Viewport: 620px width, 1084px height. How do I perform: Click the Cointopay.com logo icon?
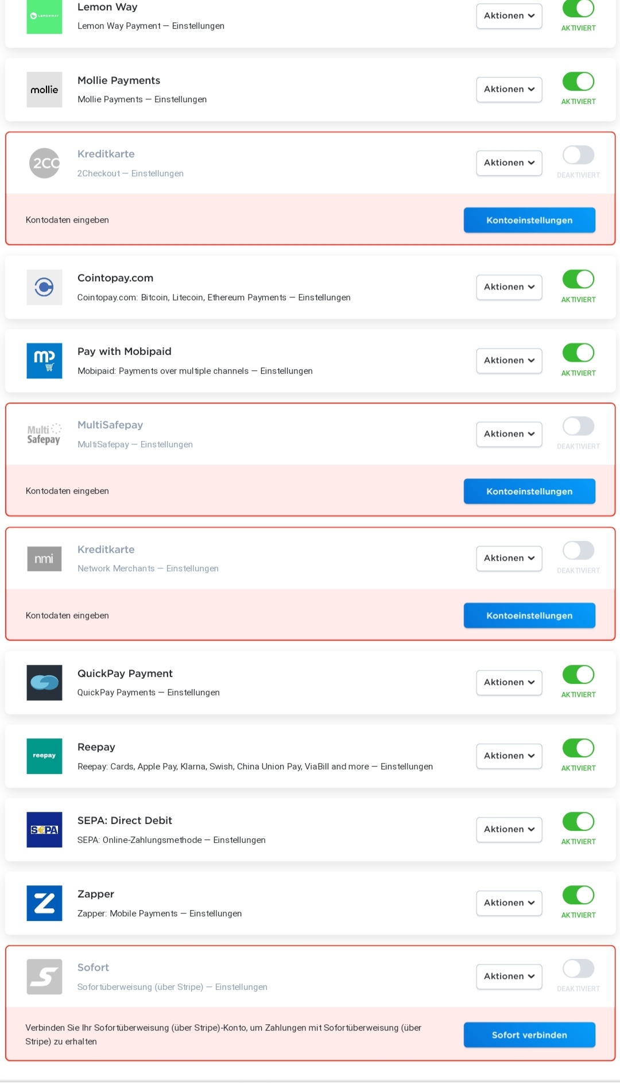coord(44,287)
